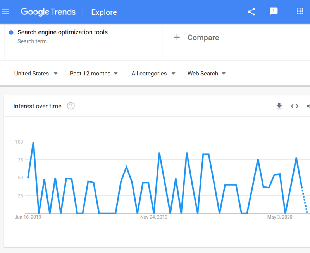This screenshot has height=253, width=310.
Task: Click the Google Trends logo
Action: click(48, 12)
